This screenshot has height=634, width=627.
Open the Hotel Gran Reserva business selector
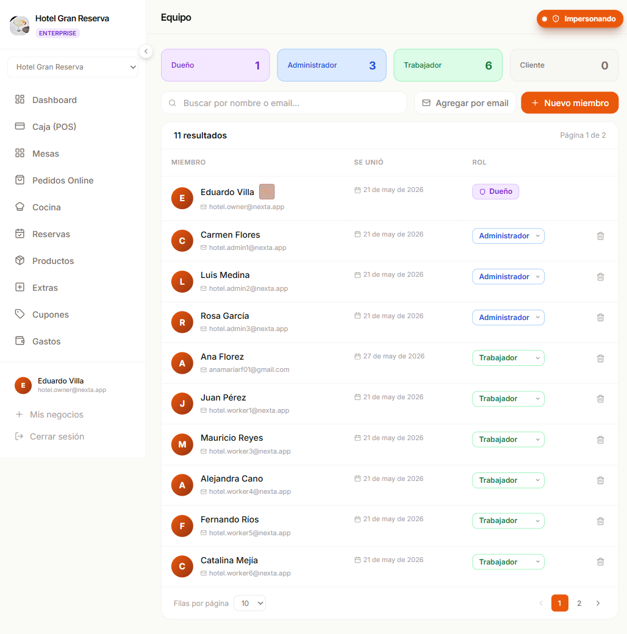[73, 67]
